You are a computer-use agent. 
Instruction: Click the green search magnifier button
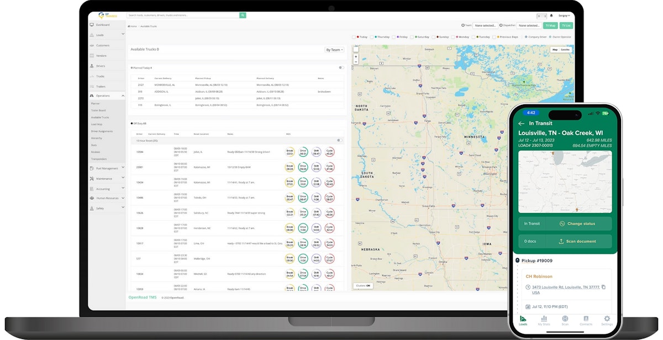(243, 15)
